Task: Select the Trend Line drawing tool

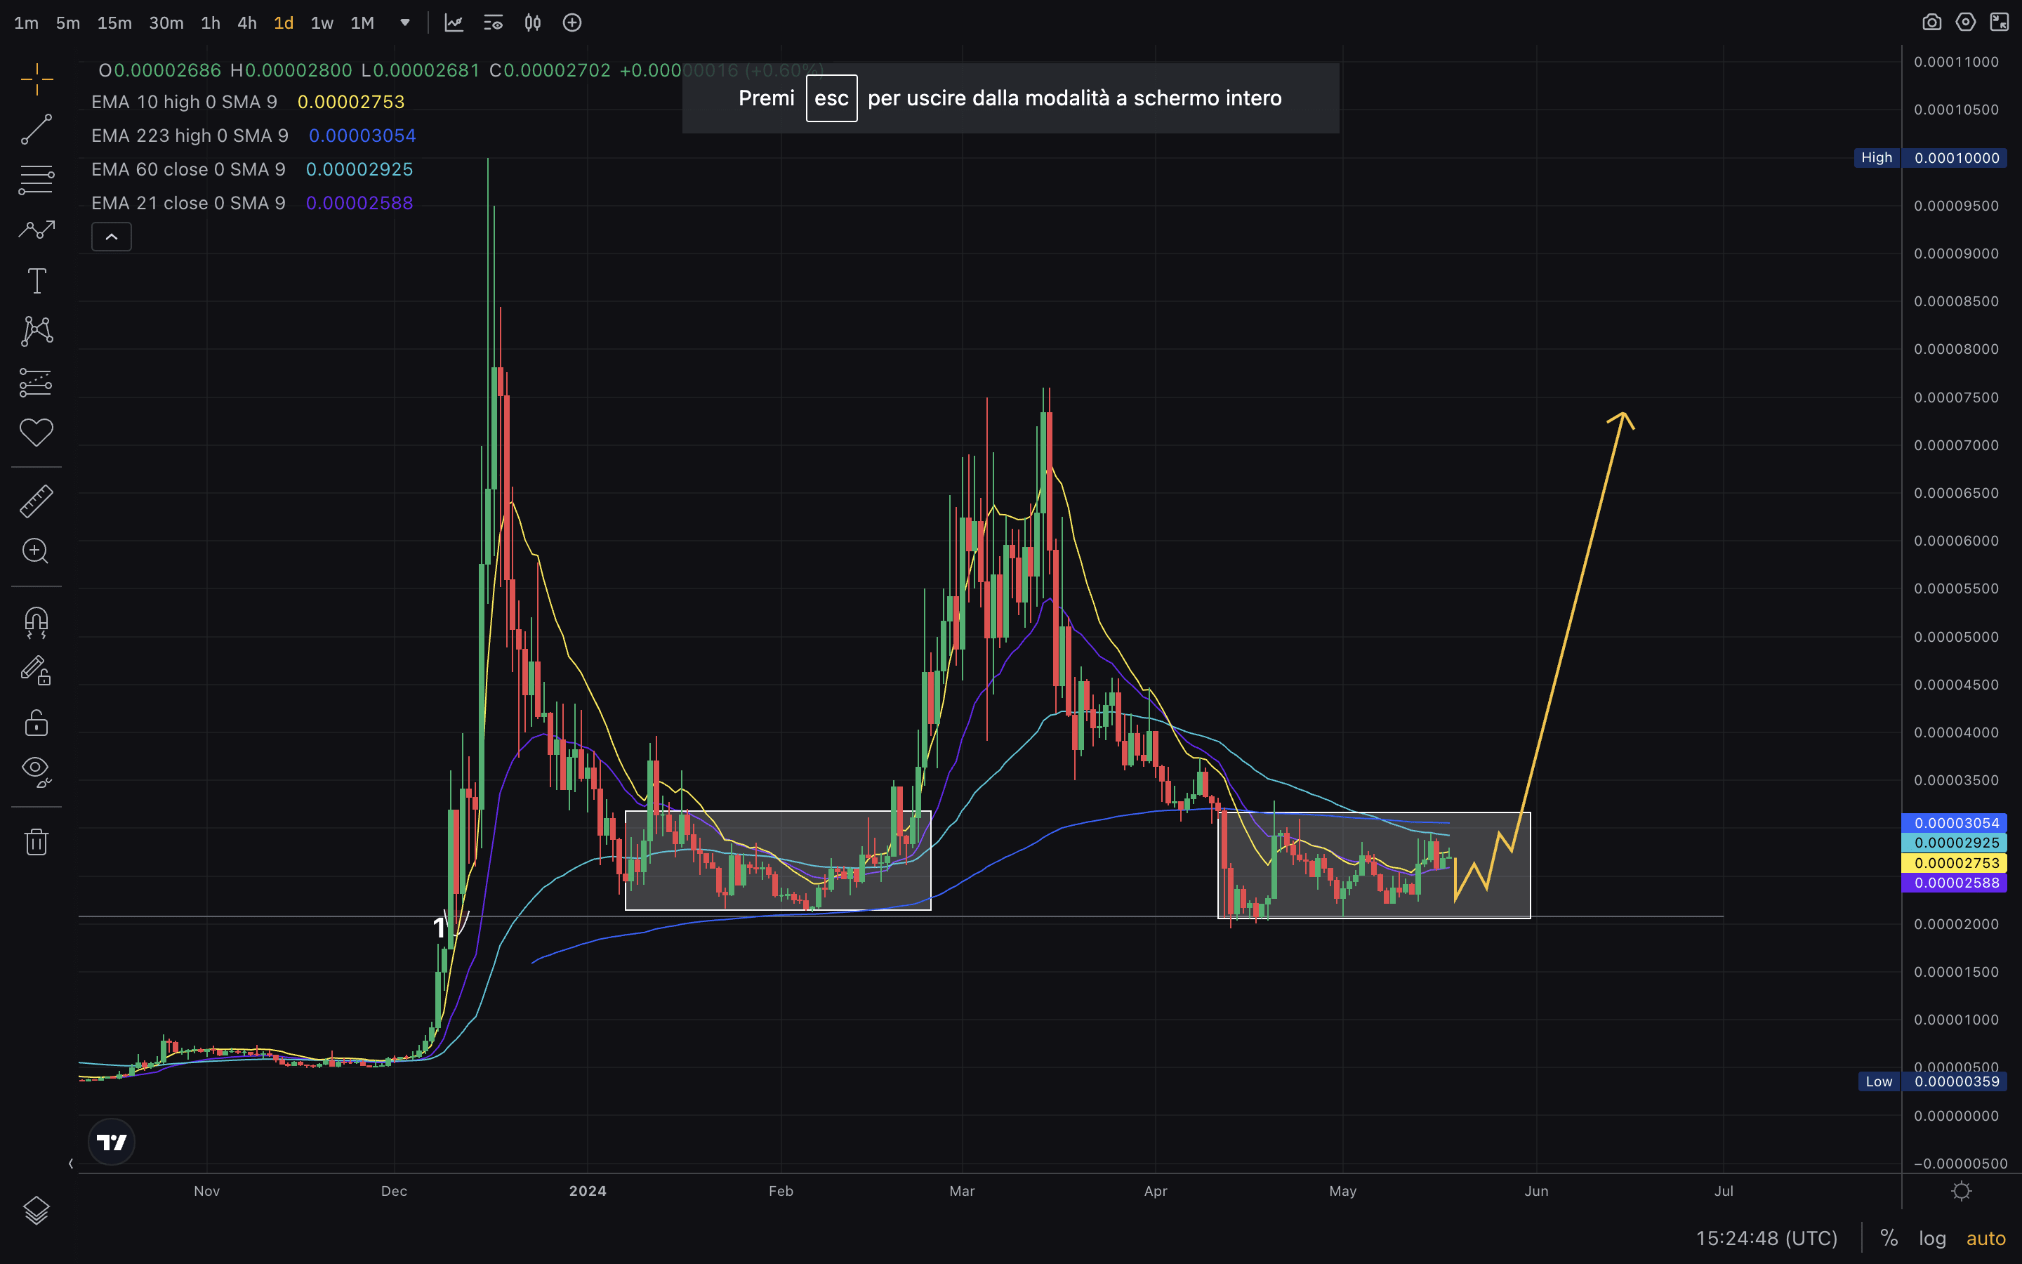Action: 36,130
